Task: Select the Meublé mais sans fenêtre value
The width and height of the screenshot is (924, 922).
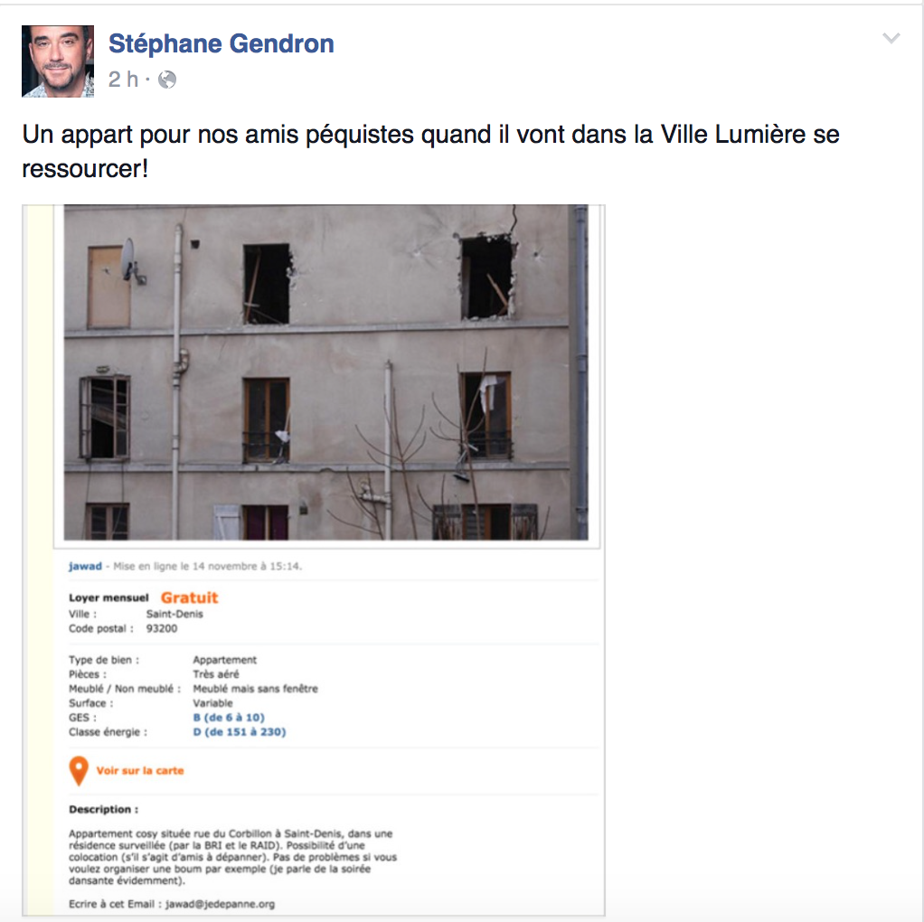Action: pyautogui.click(x=255, y=689)
